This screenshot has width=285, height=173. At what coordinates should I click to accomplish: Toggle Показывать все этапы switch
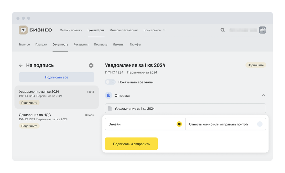[110, 82]
